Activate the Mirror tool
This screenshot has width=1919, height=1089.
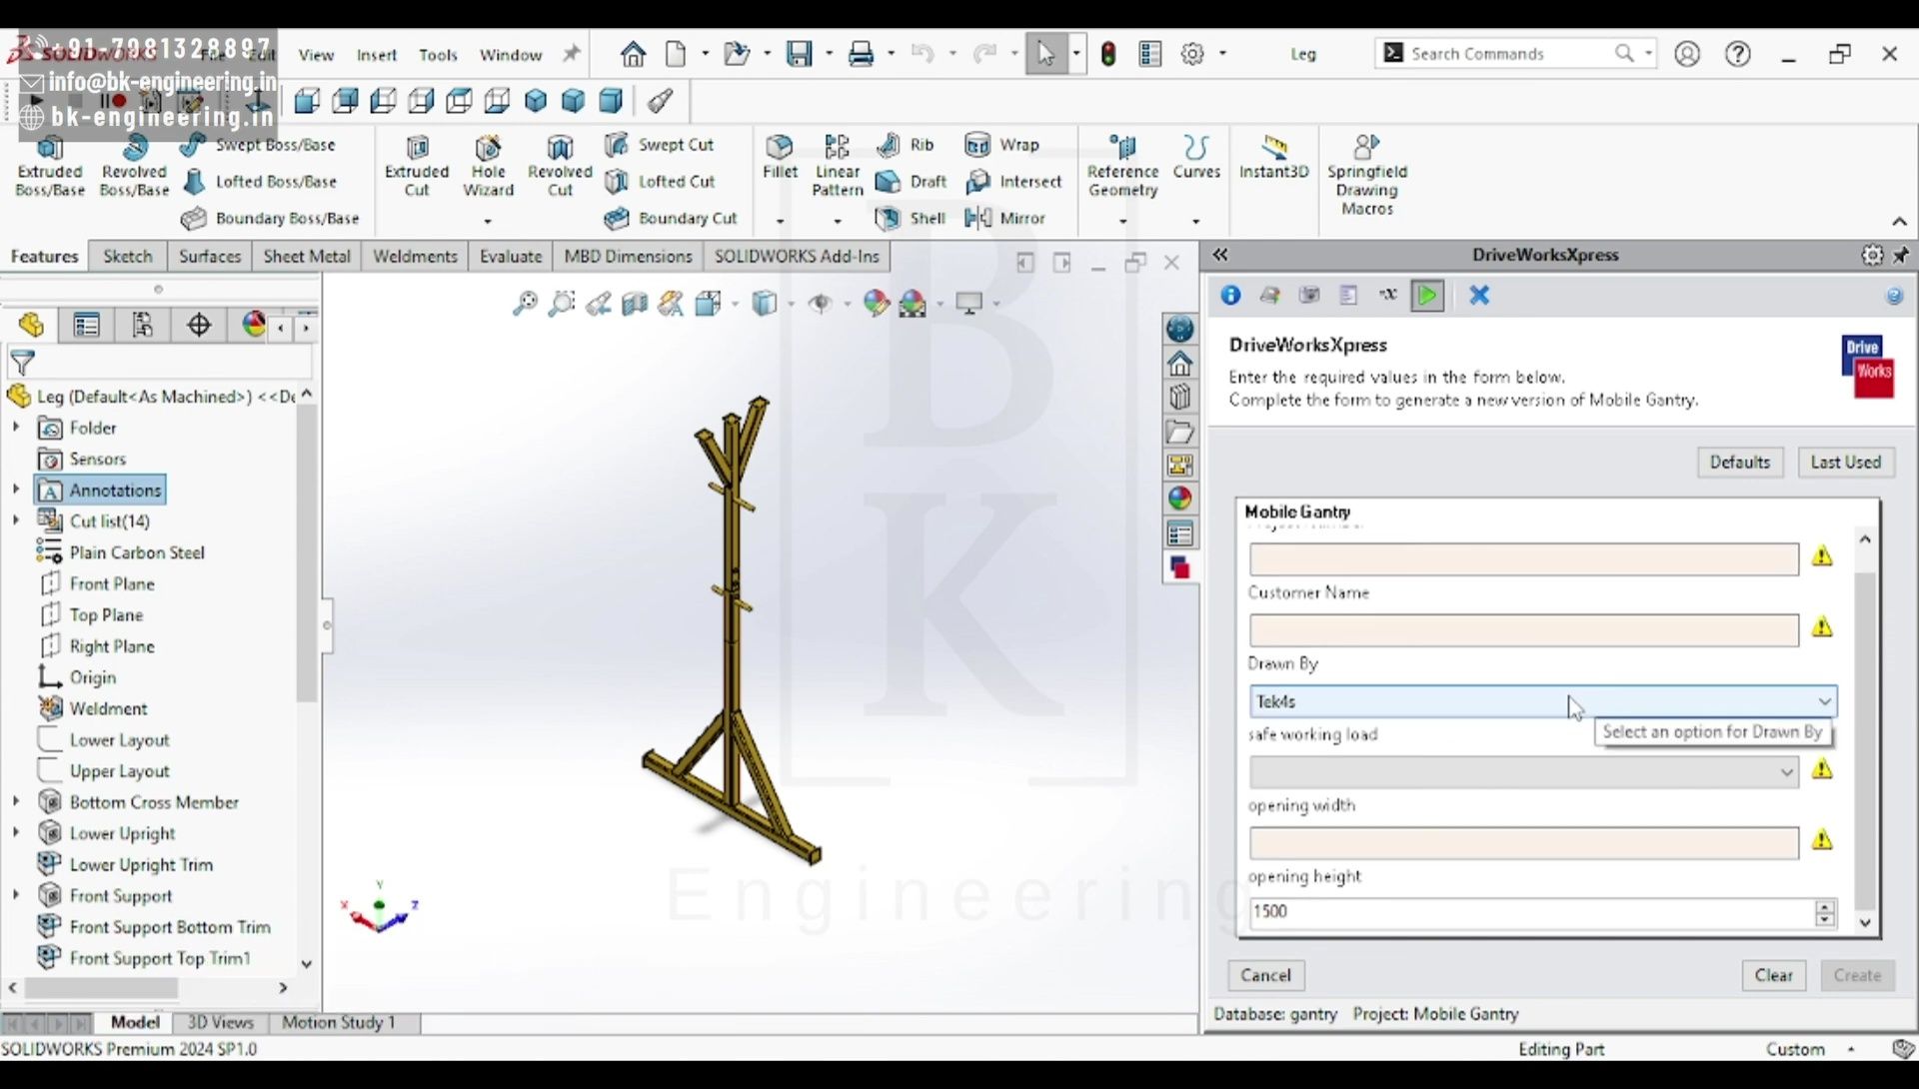pyautogui.click(x=1004, y=218)
